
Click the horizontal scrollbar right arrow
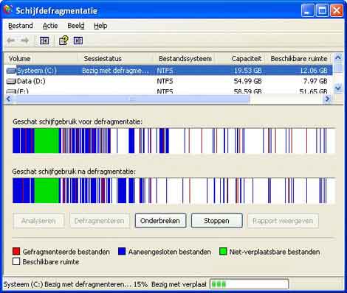[x=327, y=99]
